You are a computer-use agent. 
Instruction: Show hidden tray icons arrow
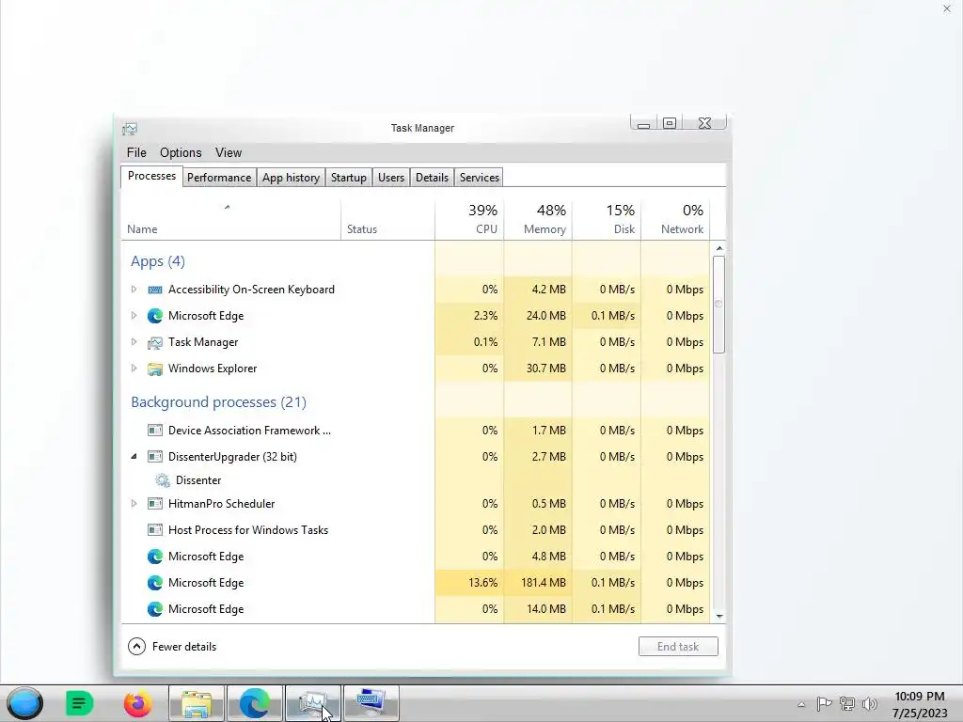[x=801, y=705]
